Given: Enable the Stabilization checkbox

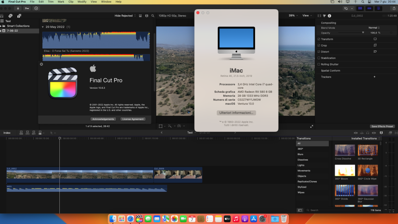Looking at the screenshot, I should coord(319,58).
